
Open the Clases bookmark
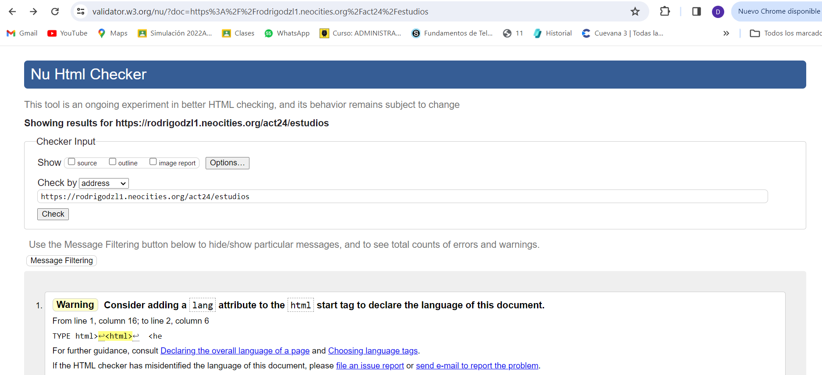coord(238,33)
